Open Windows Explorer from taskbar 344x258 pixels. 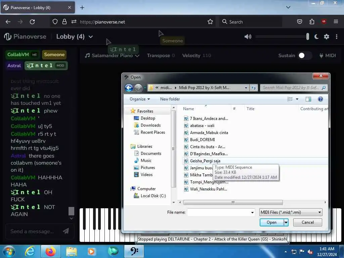[72, 251]
